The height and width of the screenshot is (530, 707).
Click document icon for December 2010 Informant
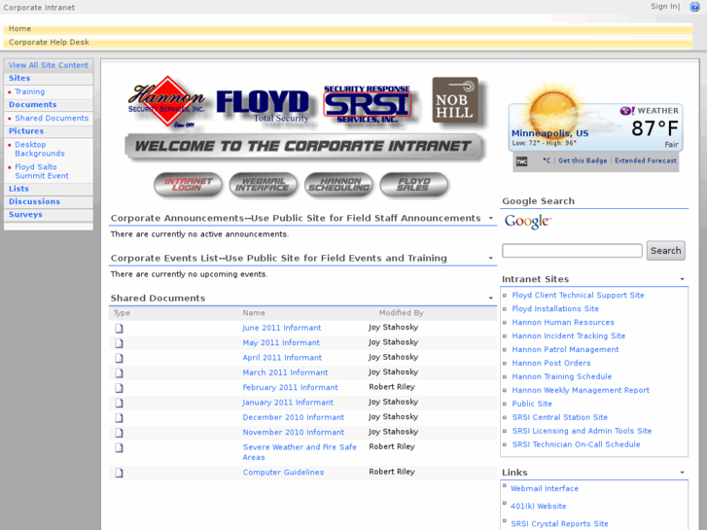click(x=119, y=418)
